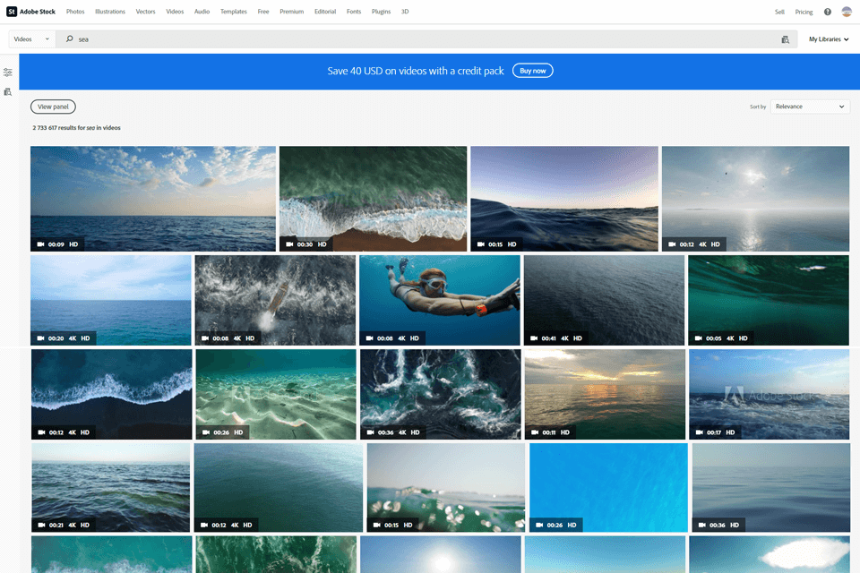Open the 00:05 4K green underwater video
860x573 pixels.
[x=769, y=300]
